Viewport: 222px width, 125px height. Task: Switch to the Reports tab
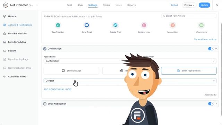pos(131,5)
